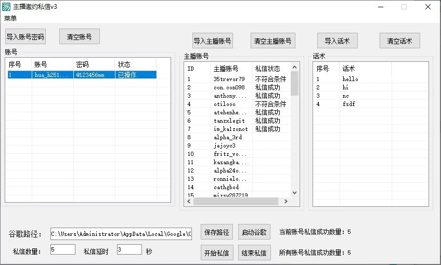Click the 导入话术 button

337,41
